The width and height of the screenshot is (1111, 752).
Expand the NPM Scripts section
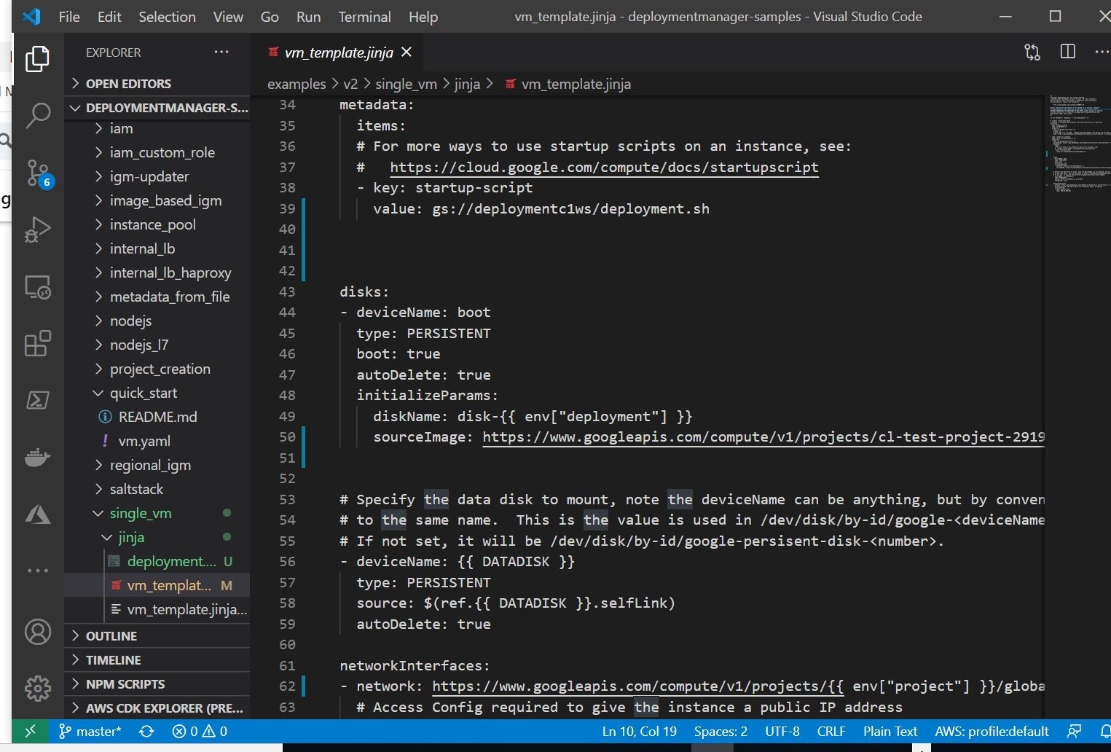click(157, 684)
